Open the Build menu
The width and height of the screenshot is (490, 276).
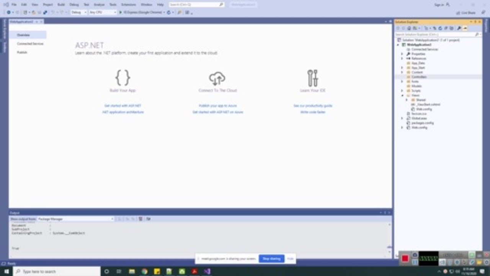coord(61,5)
